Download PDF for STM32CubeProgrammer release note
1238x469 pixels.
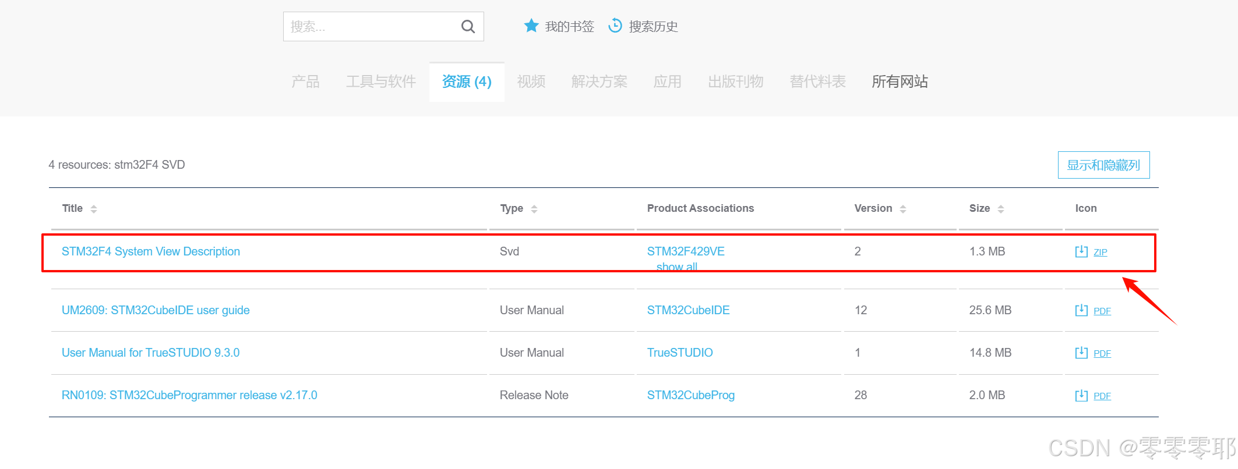pyautogui.click(x=1102, y=396)
